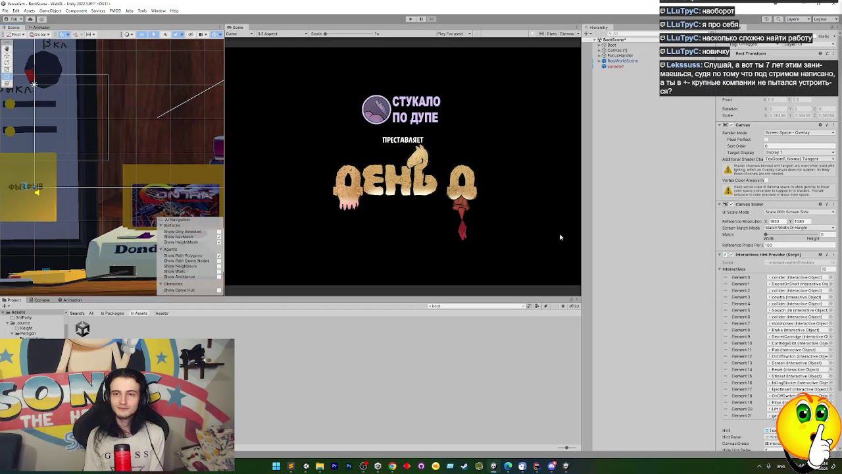Adjust the Match Width/Height slider

[792, 234]
